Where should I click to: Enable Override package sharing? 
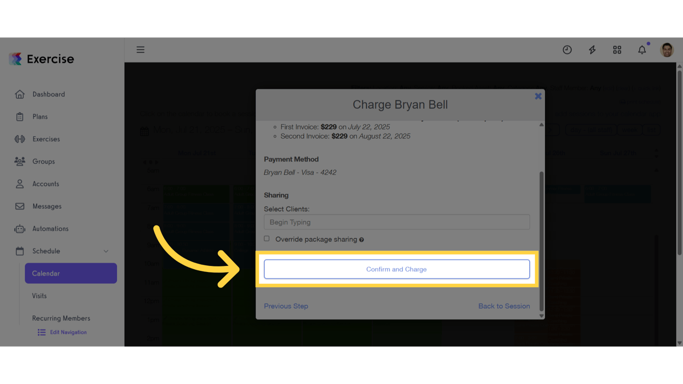266,238
